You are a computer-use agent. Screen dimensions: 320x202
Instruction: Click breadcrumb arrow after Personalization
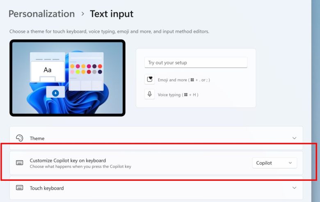pyautogui.click(x=82, y=14)
